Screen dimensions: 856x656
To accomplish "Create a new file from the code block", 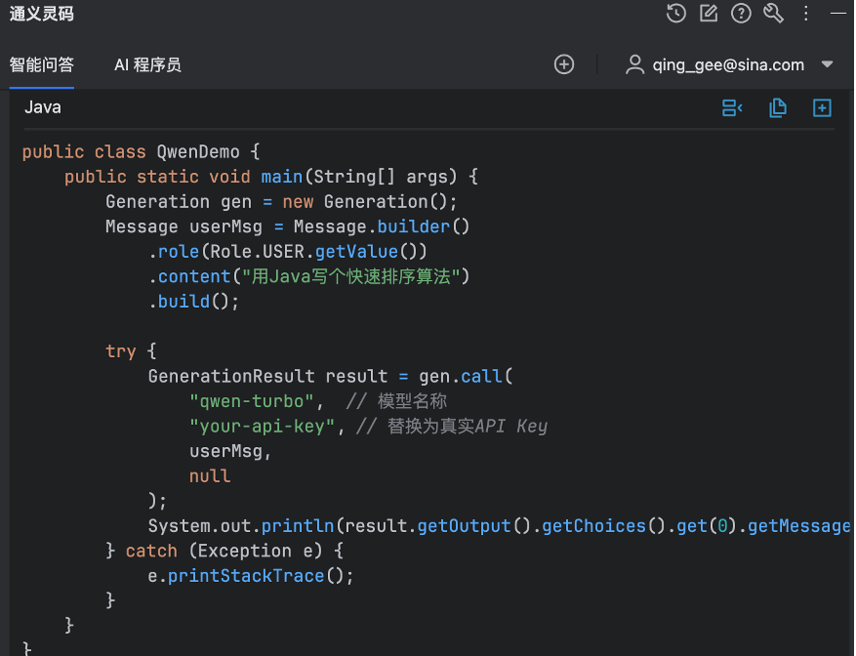I will [x=822, y=108].
